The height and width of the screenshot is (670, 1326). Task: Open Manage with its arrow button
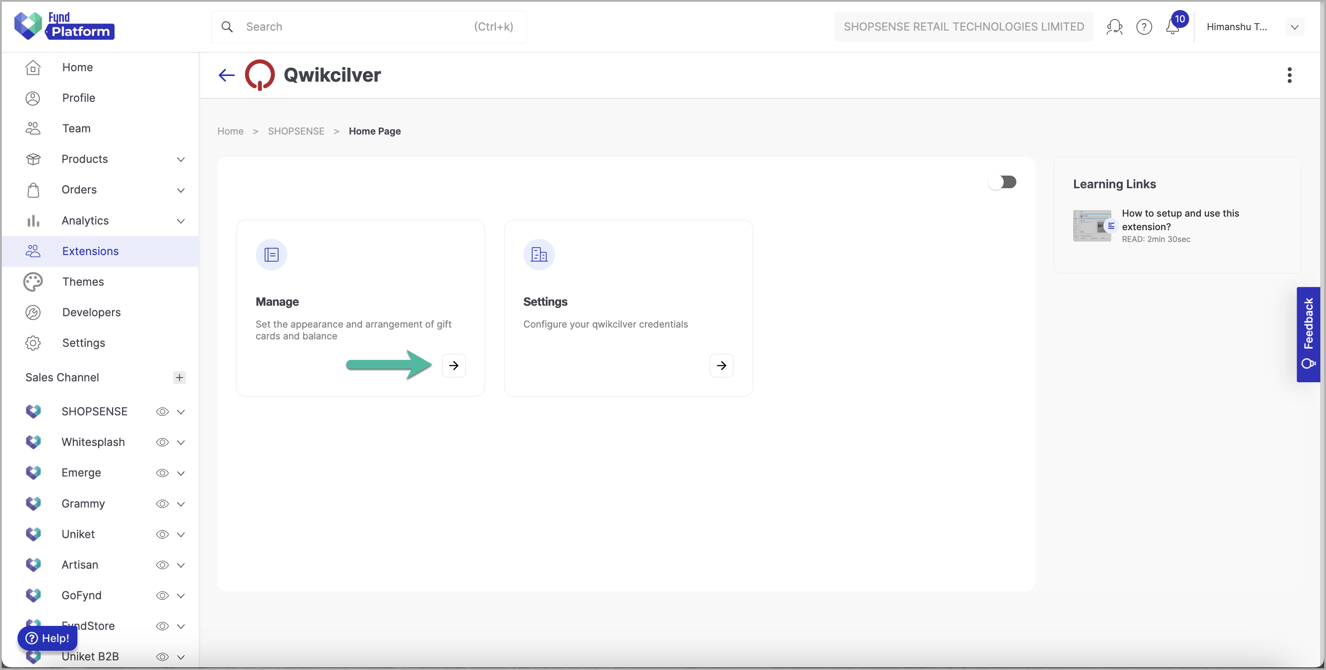point(454,366)
